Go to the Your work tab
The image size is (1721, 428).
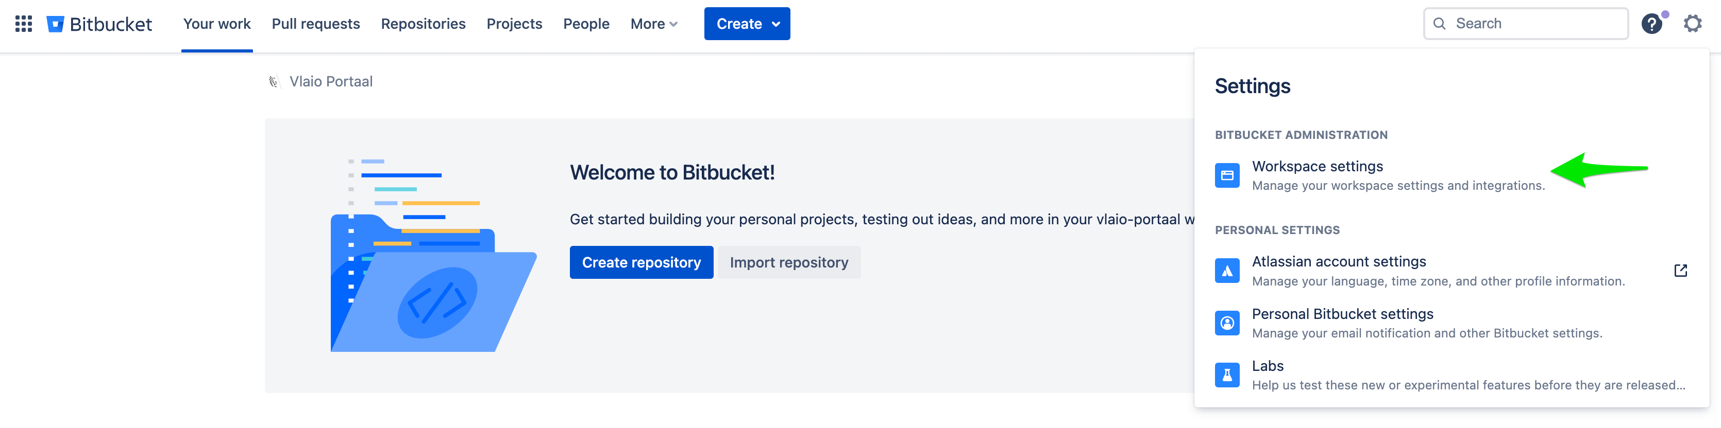[x=216, y=24]
